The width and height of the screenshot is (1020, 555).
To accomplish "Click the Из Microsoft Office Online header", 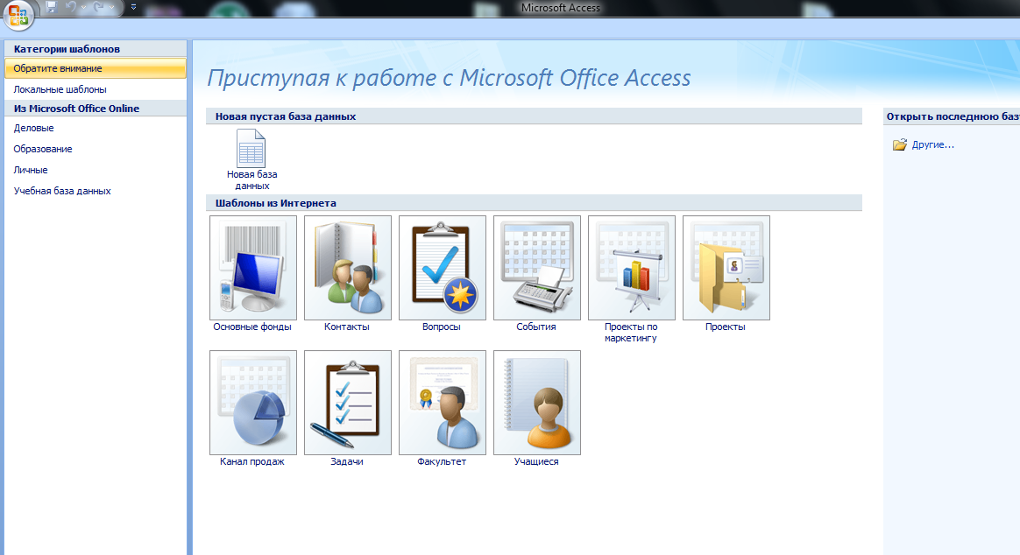I will pyautogui.click(x=76, y=109).
